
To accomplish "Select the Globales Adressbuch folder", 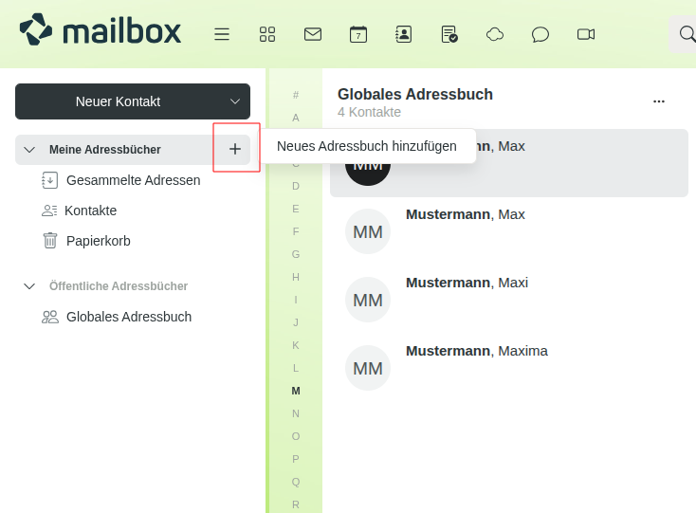I will [x=128, y=317].
